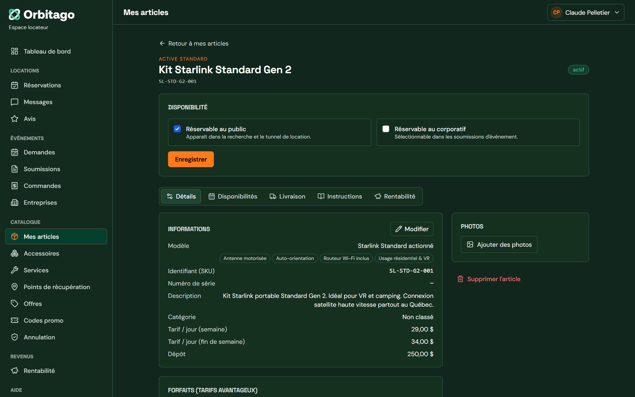
Task: Click the weekday rate 29,00 $
Action: pos(422,329)
